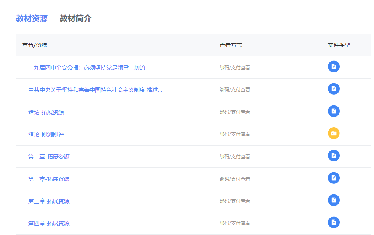The height and width of the screenshot is (235, 374).
Task: Open the 第三章-拓展资源 resource
Action: pos(49,201)
